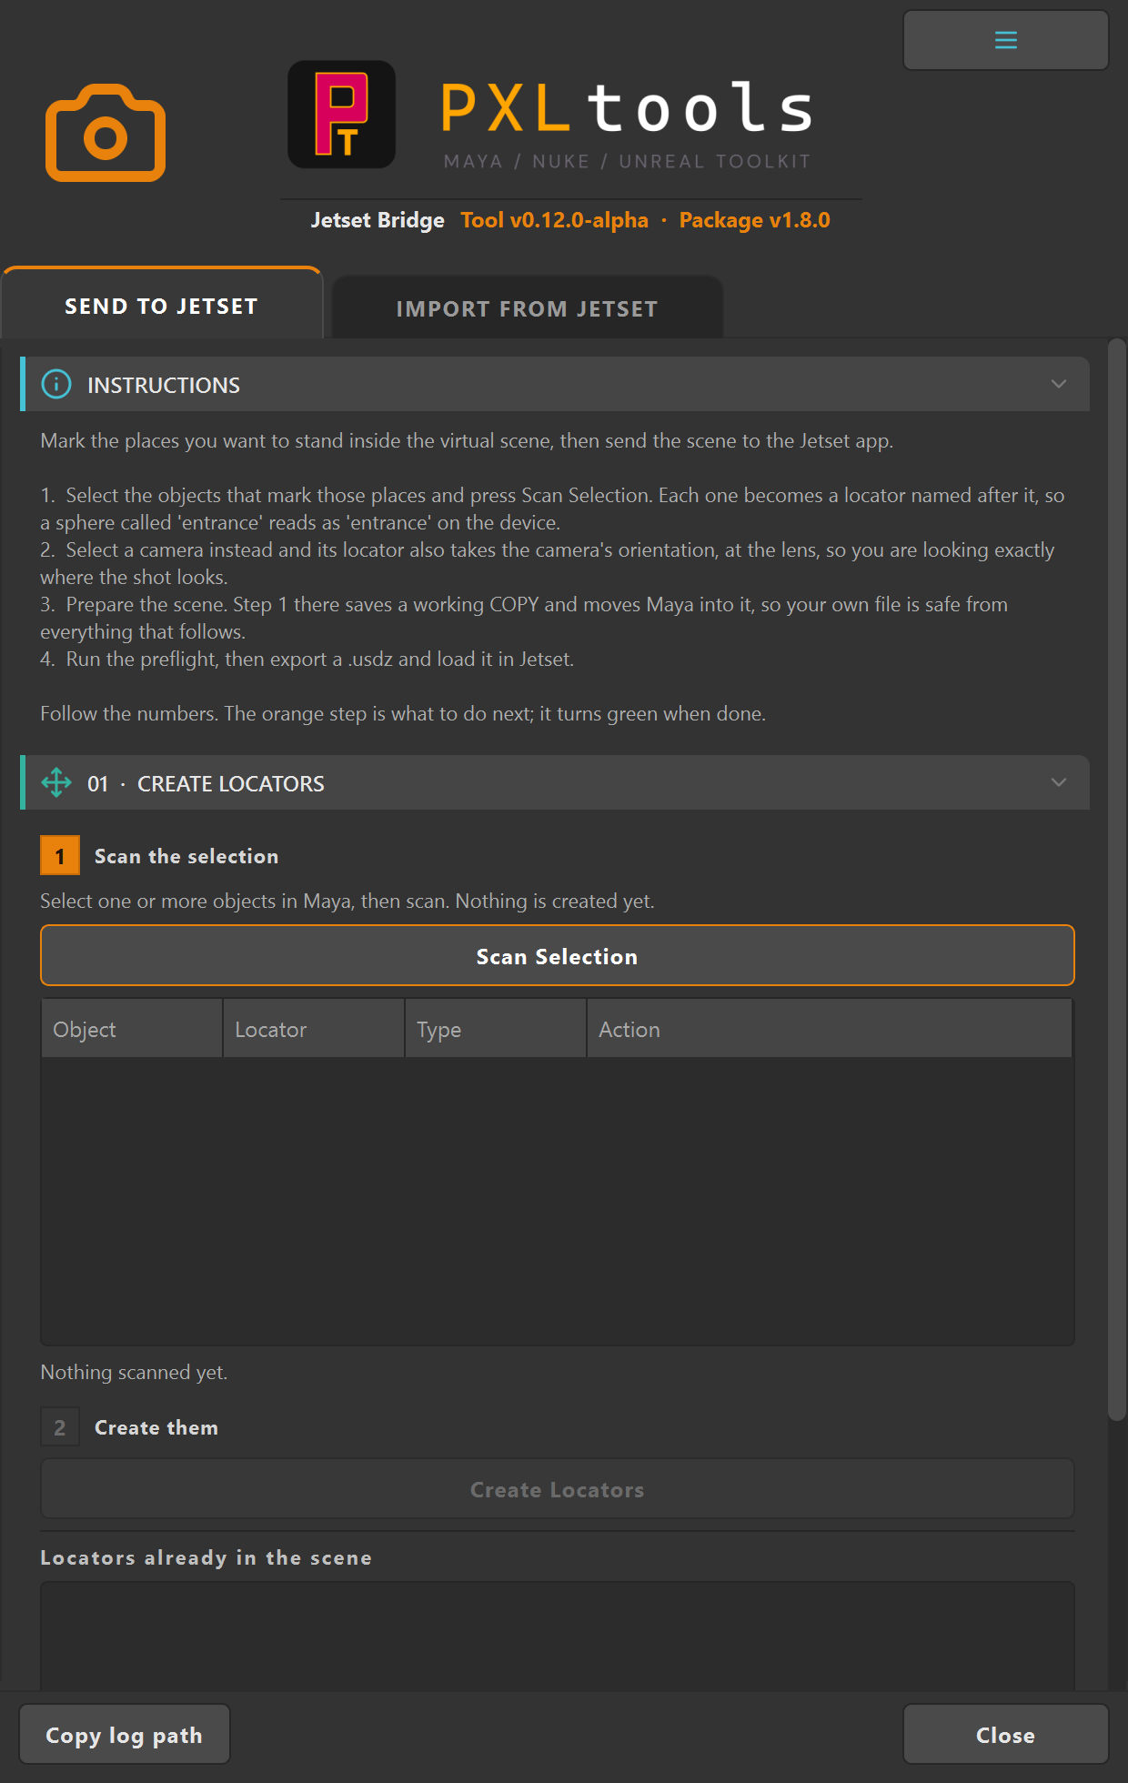Click the 'Follow the numbers' instruction line

403,713
